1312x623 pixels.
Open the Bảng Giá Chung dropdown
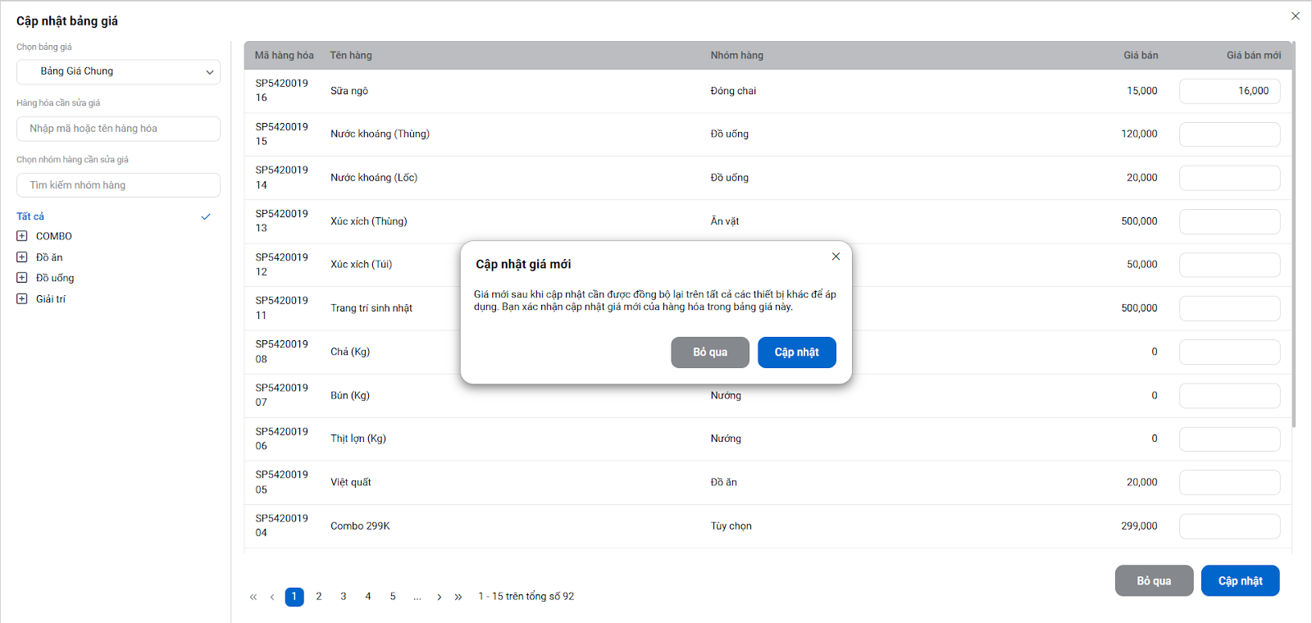pos(118,71)
